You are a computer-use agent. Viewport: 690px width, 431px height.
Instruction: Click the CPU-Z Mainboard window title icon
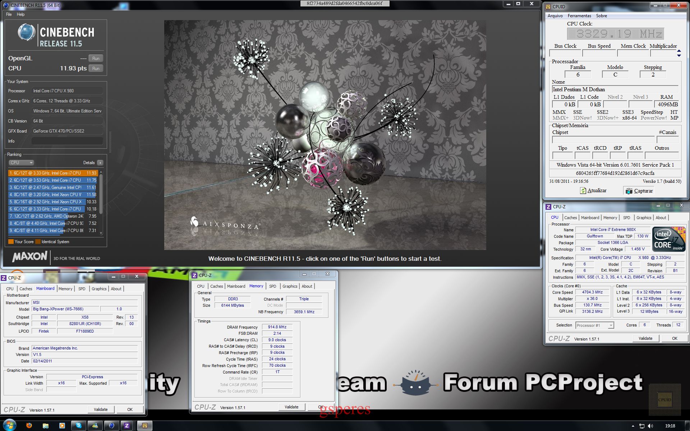pyautogui.click(x=4, y=278)
